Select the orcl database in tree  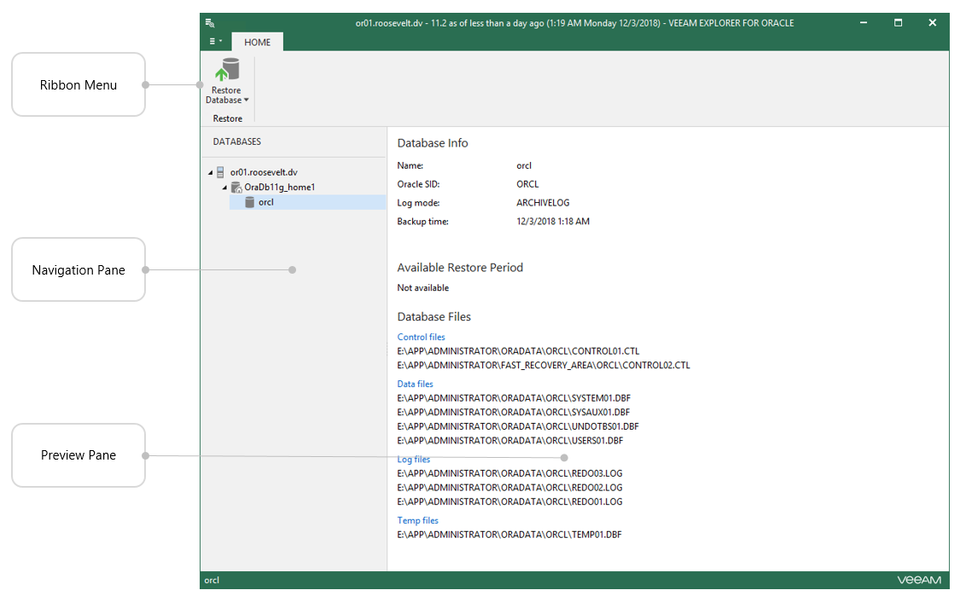point(308,203)
